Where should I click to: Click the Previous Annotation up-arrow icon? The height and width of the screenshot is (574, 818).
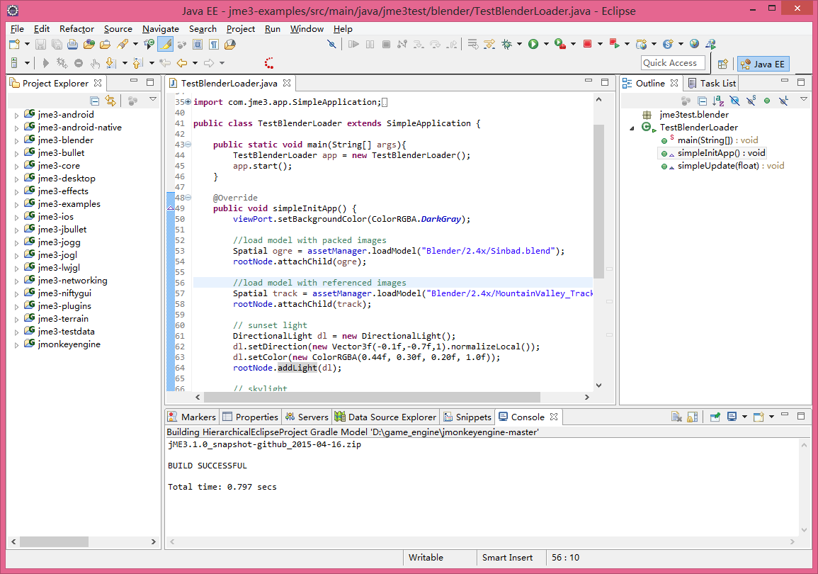pos(137,63)
